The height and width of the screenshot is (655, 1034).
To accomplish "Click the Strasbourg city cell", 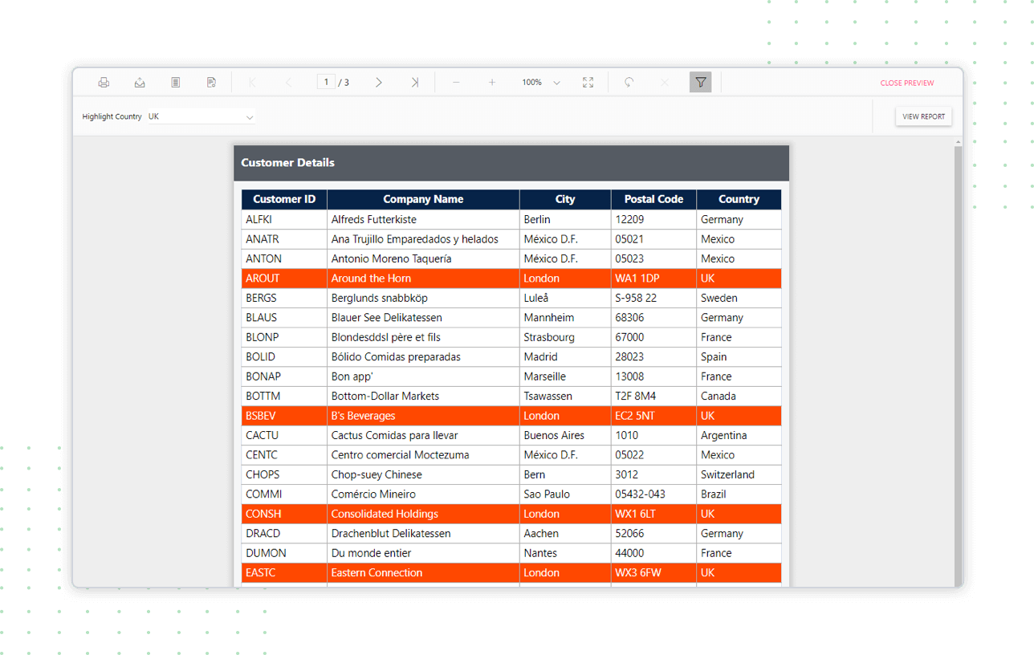I will pyautogui.click(x=565, y=337).
